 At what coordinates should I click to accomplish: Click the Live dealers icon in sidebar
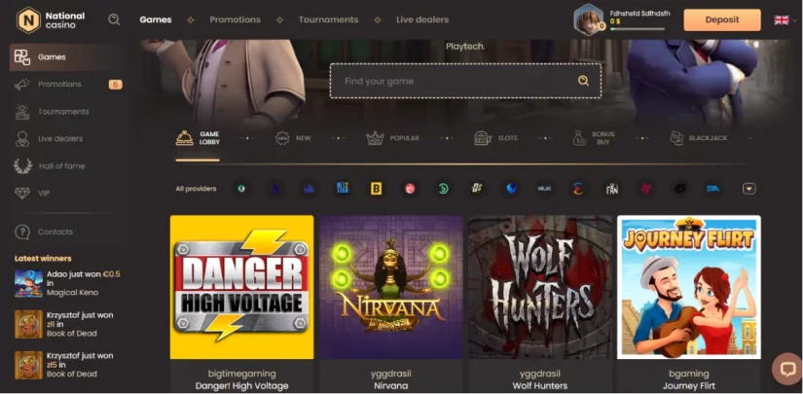tap(22, 139)
